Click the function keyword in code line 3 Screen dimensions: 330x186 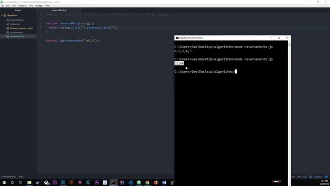pyautogui.click(x=52, y=23)
